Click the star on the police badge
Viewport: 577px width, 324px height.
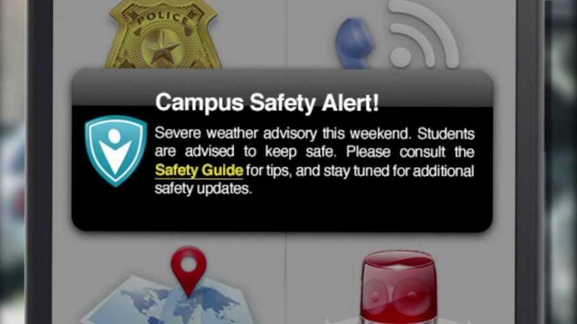[x=162, y=49]
